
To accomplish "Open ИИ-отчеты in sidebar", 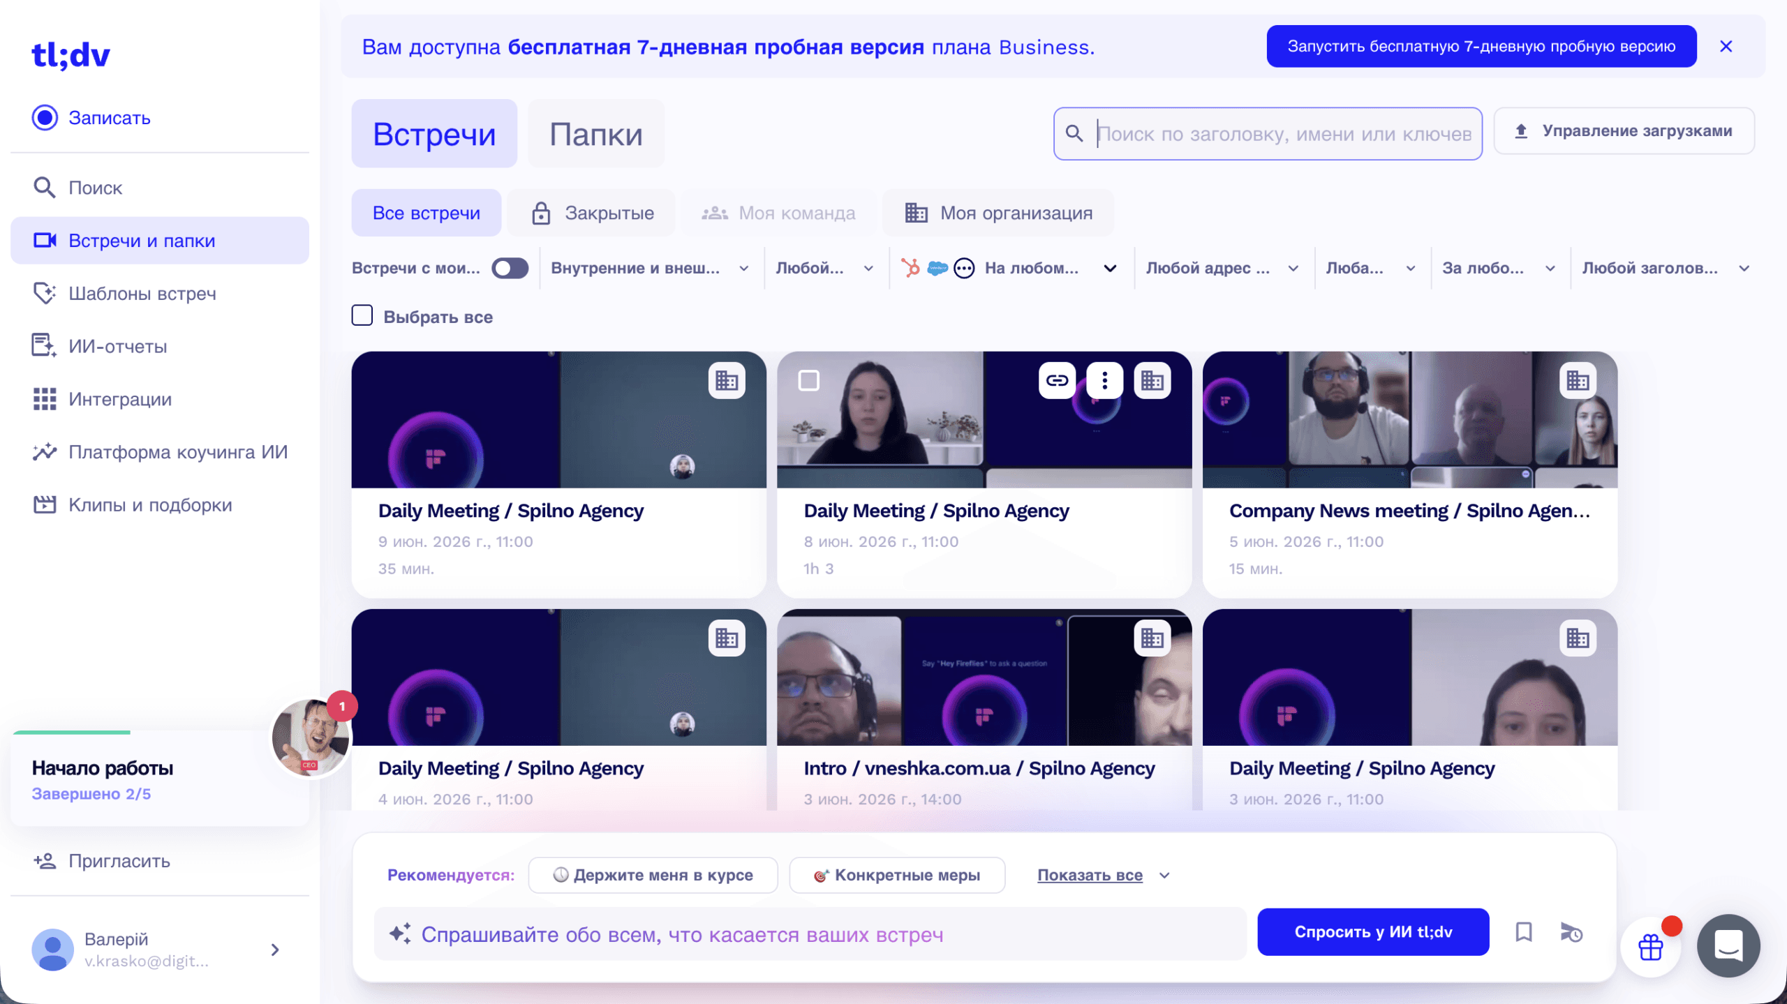I will (159, 346).
